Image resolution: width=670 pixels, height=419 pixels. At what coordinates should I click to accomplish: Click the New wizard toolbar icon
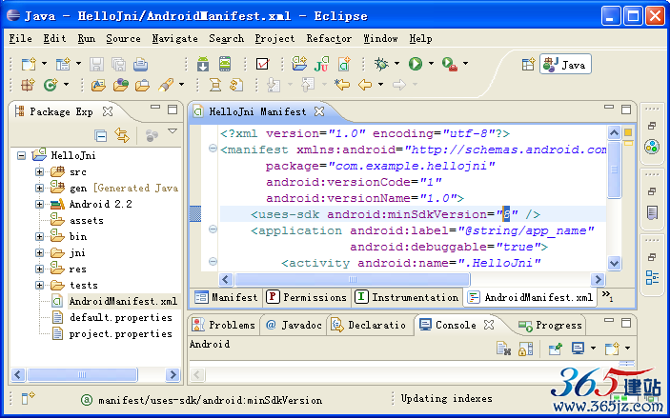coord(29,64)
